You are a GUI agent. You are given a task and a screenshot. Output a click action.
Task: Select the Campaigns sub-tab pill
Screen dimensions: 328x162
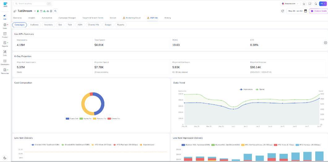19,25
